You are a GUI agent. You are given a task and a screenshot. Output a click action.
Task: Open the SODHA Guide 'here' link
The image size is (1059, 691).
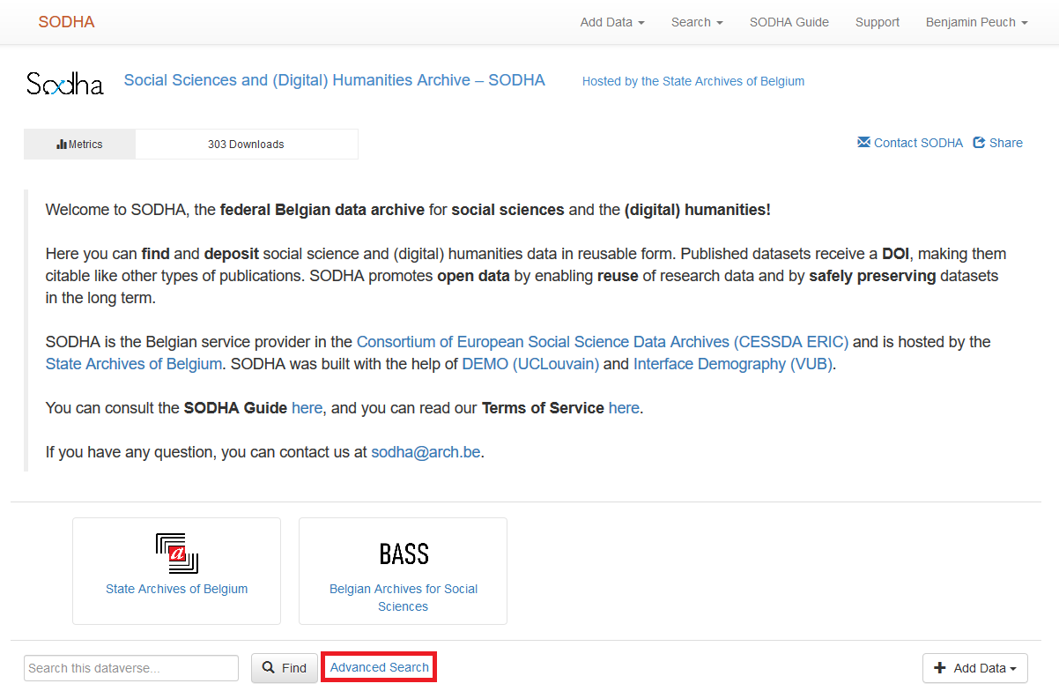(x=307, y=408)
